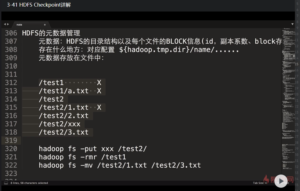Click line number 322 in gutter
Image resolution: width=300 pixels, height=191 pixels.
11,165
